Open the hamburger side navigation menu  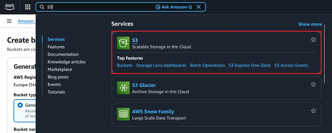tap(9, 21)
